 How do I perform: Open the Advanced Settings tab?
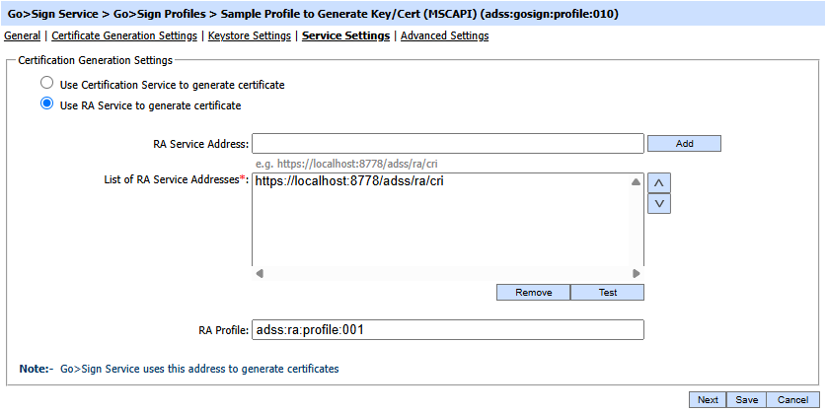pyautogui.click(x=444, y=35)
